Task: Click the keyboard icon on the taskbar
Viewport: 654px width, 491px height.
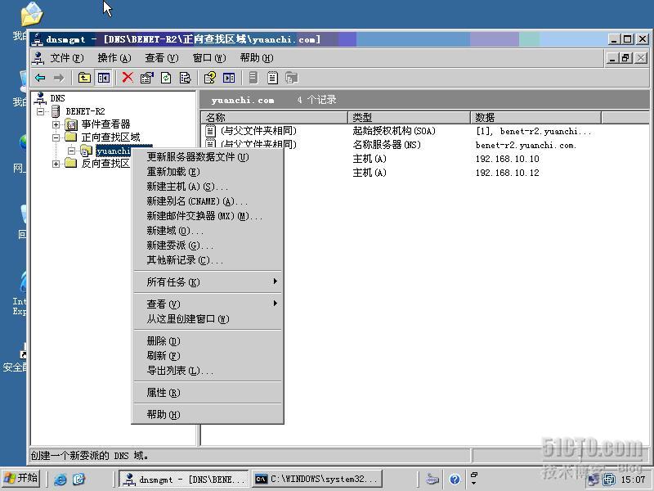Action: tap(432, 480)
